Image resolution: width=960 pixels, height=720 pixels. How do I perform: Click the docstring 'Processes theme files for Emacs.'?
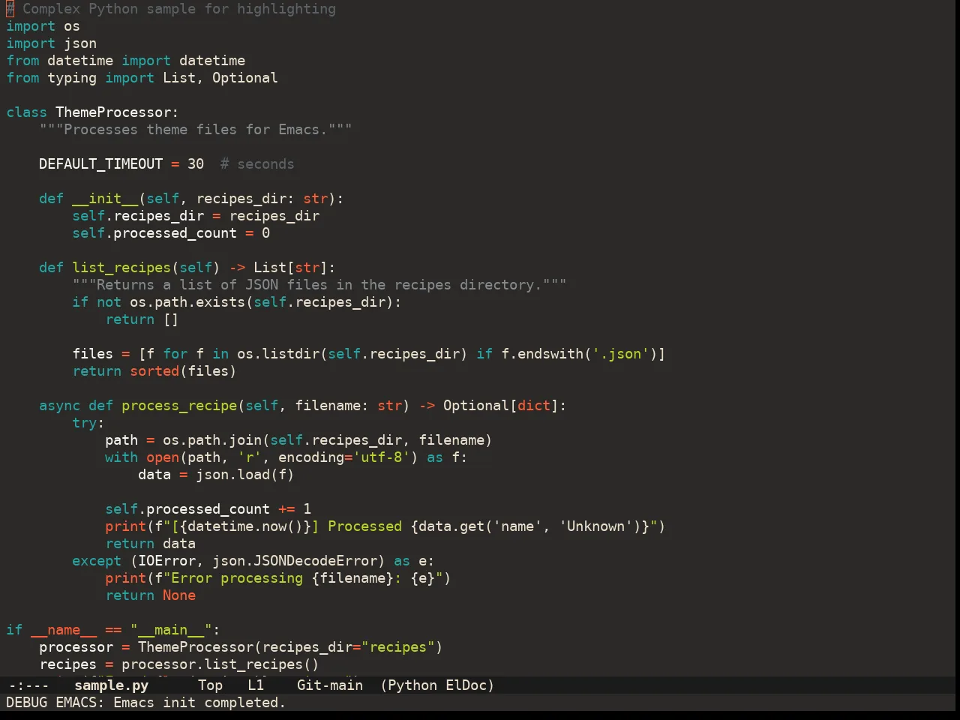tap(195, 130)
